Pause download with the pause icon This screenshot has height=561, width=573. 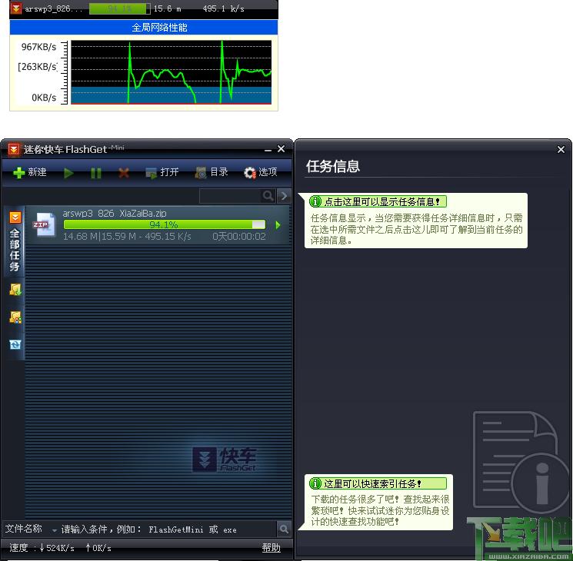(x=95, y=173)
